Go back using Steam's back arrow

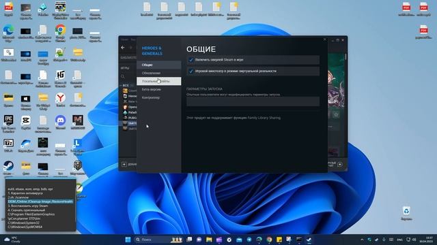(123, 48)
